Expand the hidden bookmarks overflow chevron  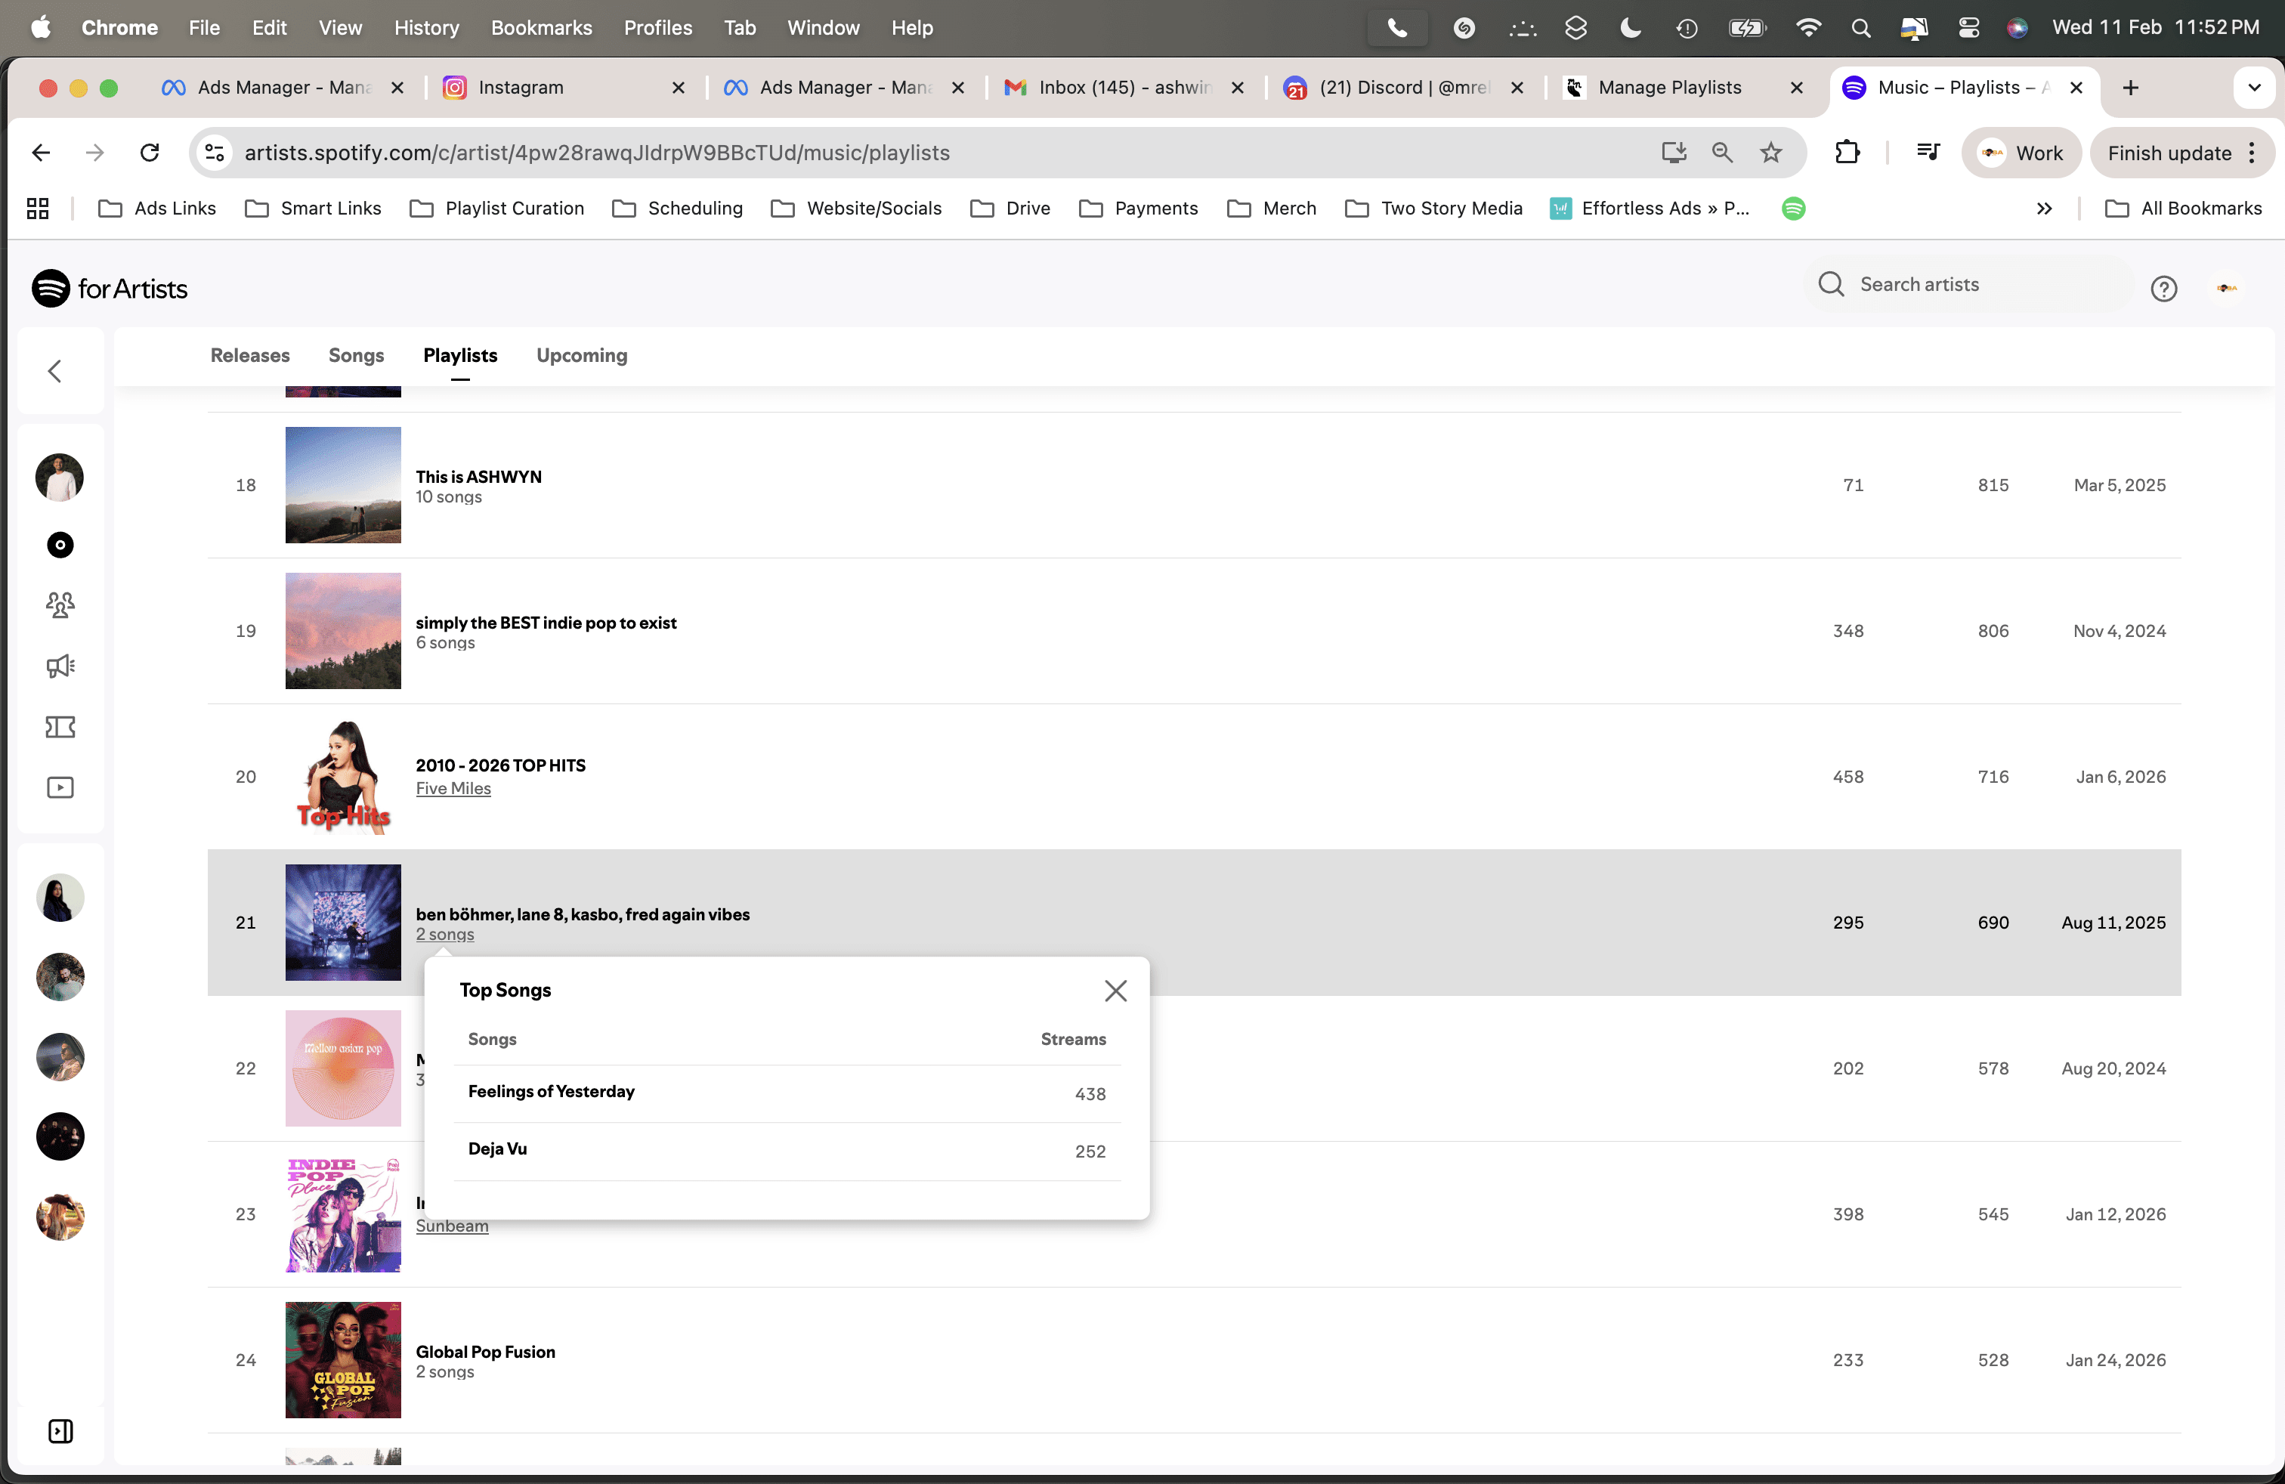tap(2044, 209)
